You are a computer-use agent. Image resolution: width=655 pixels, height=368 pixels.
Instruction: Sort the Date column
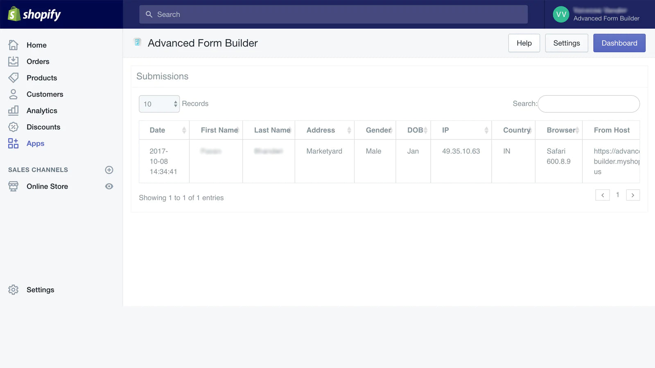tap(164, 130)
